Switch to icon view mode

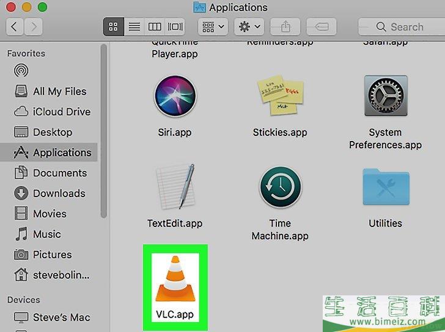pyautogui.click(x=113, y=27)
